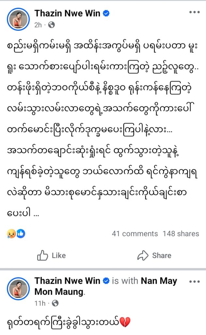The image size is (206, 335).
Task: View the 41 comments
Action: (135, 234)
